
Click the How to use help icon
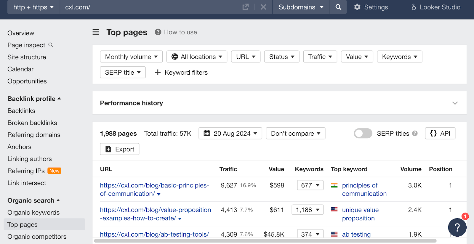point(158,32)
